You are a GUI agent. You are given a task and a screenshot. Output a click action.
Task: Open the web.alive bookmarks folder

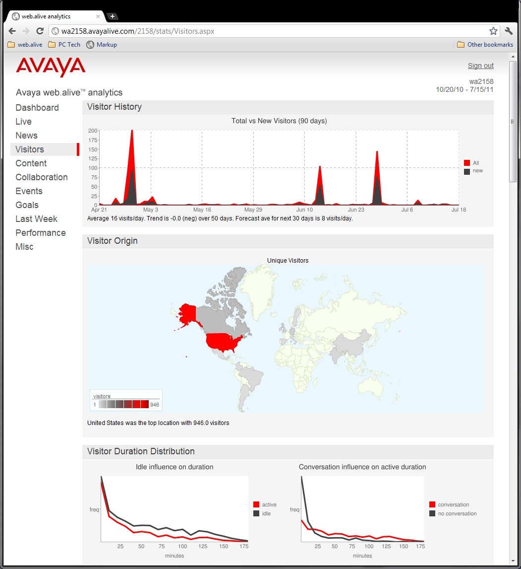(x=25, y=45)
